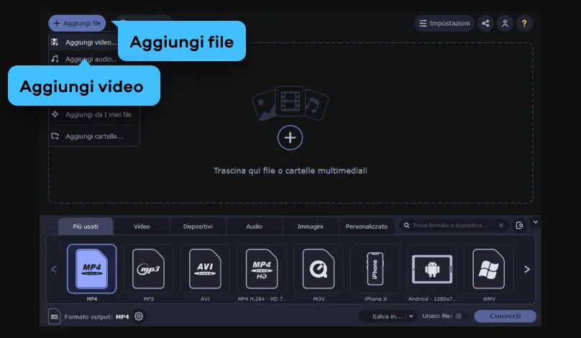Choose the MOV QuickTime format
Image resolution: width=581 pixels, height=338 pixels.
coord(319,269)
